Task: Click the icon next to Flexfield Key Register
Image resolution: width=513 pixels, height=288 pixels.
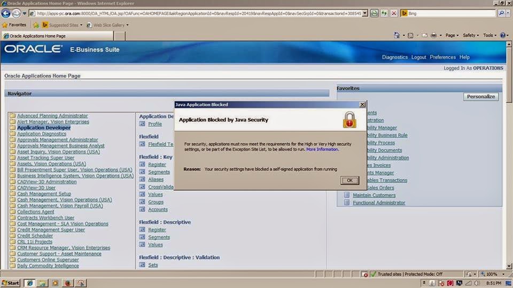Action: click(142, 164)
